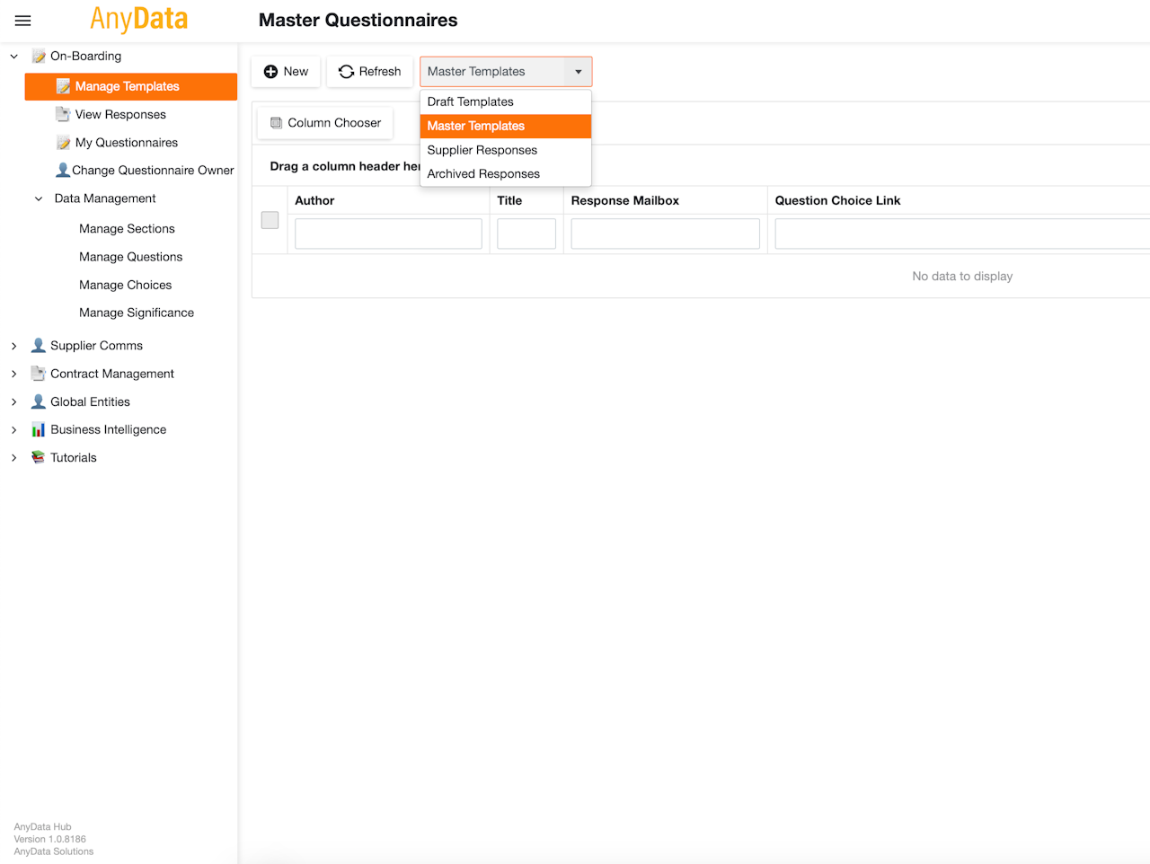Collapse the On-Boarding tree section

(x=14, y=56)
